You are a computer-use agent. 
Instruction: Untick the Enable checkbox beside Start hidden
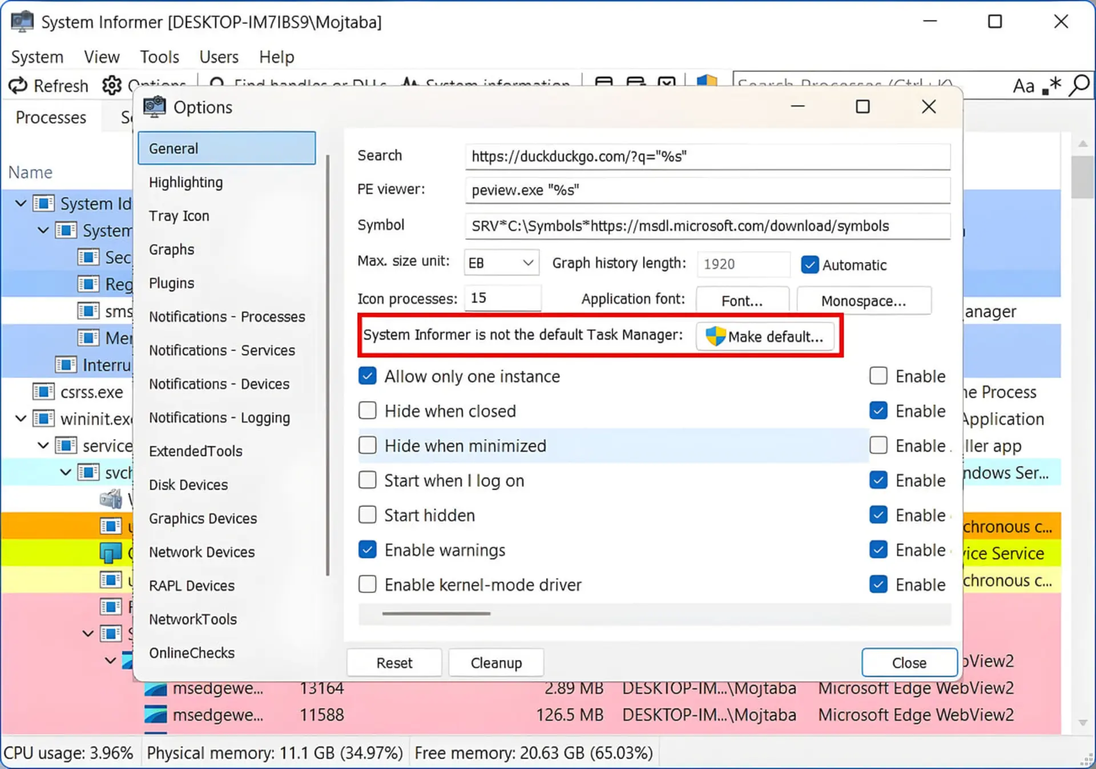(x=879, y=515)
